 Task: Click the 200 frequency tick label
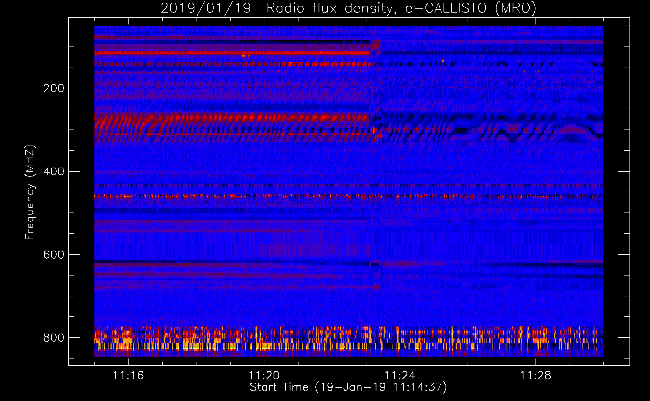[54, 88]
